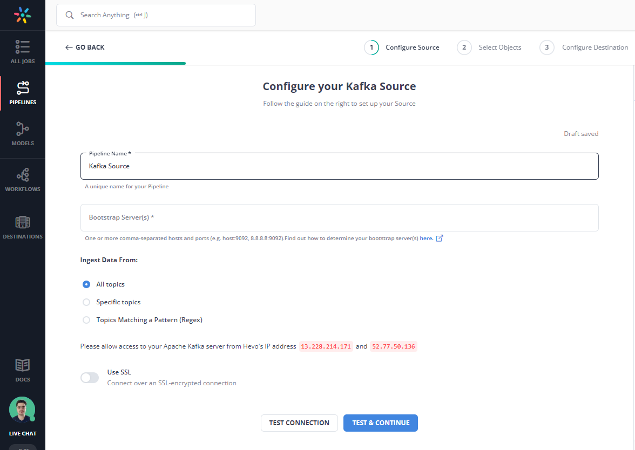Viewport: 635px width, 450px height.
Task: Open All Jobs from the sidebar
Action: point(23,52)
